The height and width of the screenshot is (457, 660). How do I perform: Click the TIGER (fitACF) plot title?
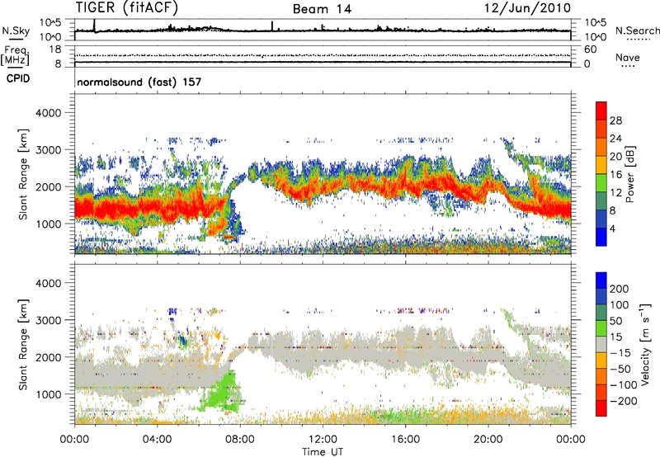point(127,7)
